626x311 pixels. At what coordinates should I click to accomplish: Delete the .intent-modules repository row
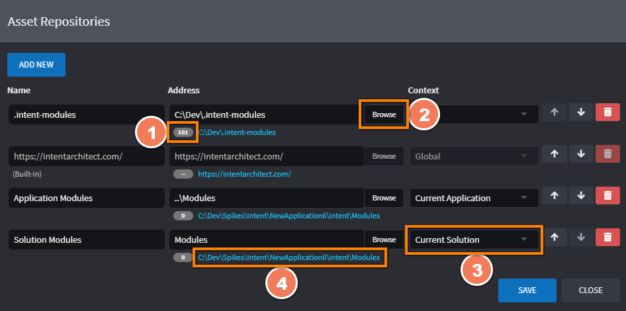pos(607,114)
